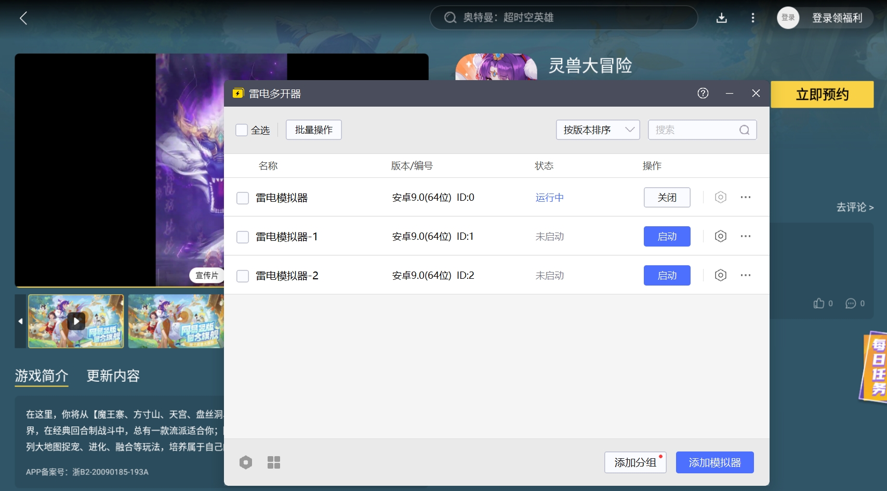Image resolution: width=887 pixels, height=491 pixels.
Task: Click the 添加模拟器 button
Action: pyautogui.click(x=715, y=462)
